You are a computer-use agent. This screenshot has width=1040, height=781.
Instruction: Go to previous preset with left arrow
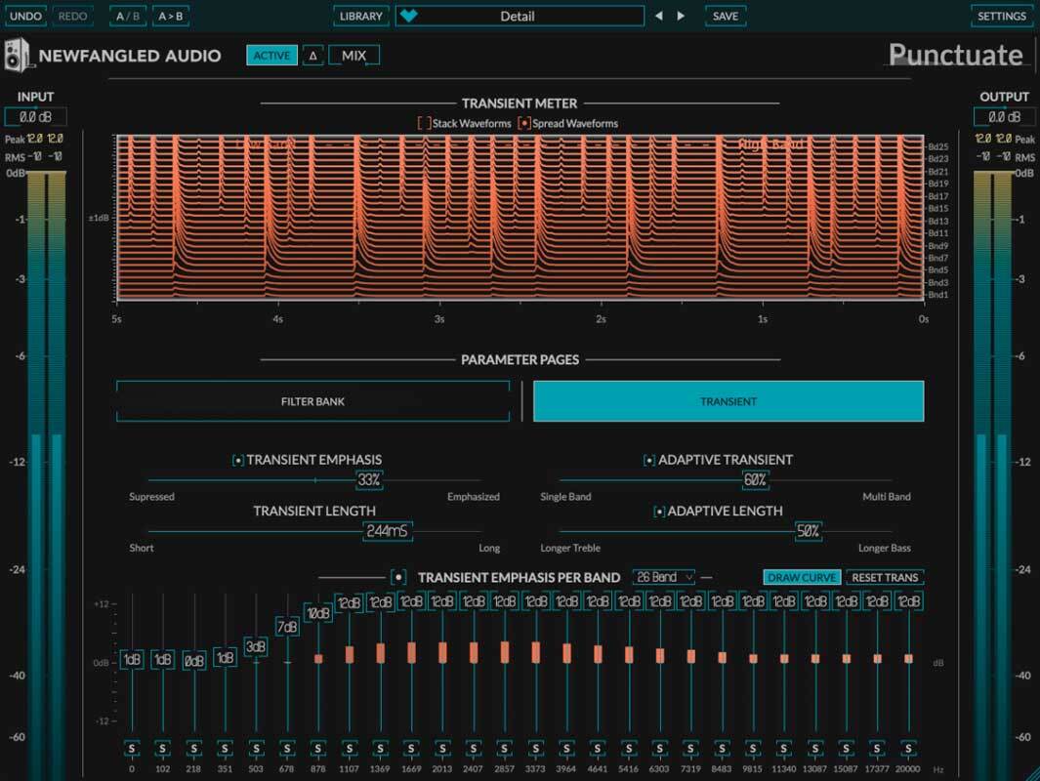tap(658, 17)
